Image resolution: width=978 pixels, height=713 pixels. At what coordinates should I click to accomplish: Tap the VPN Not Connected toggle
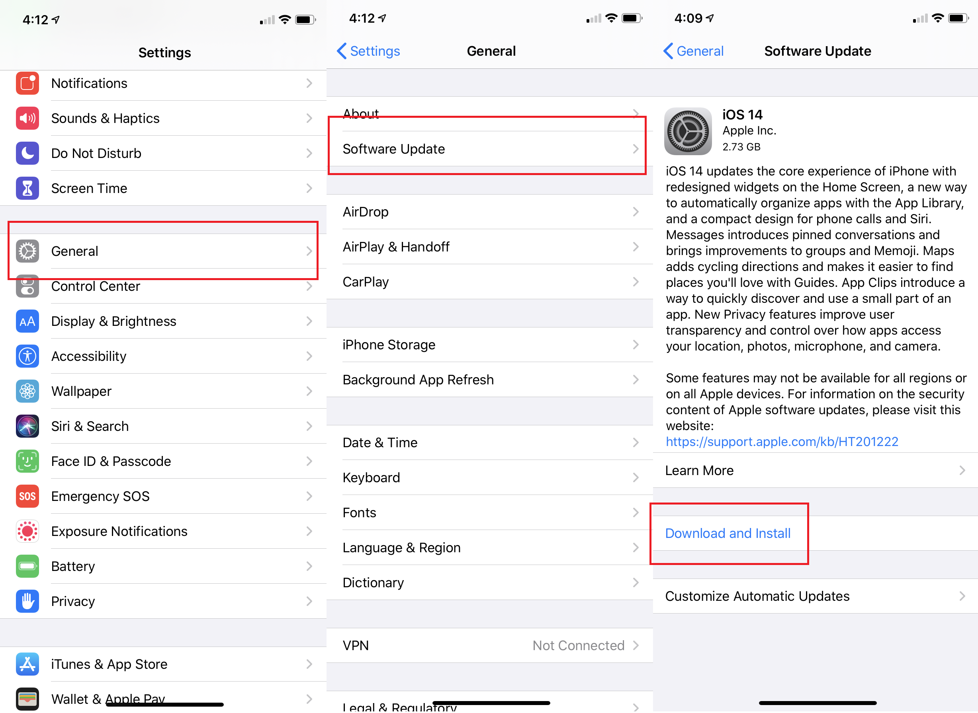[489, 646]
